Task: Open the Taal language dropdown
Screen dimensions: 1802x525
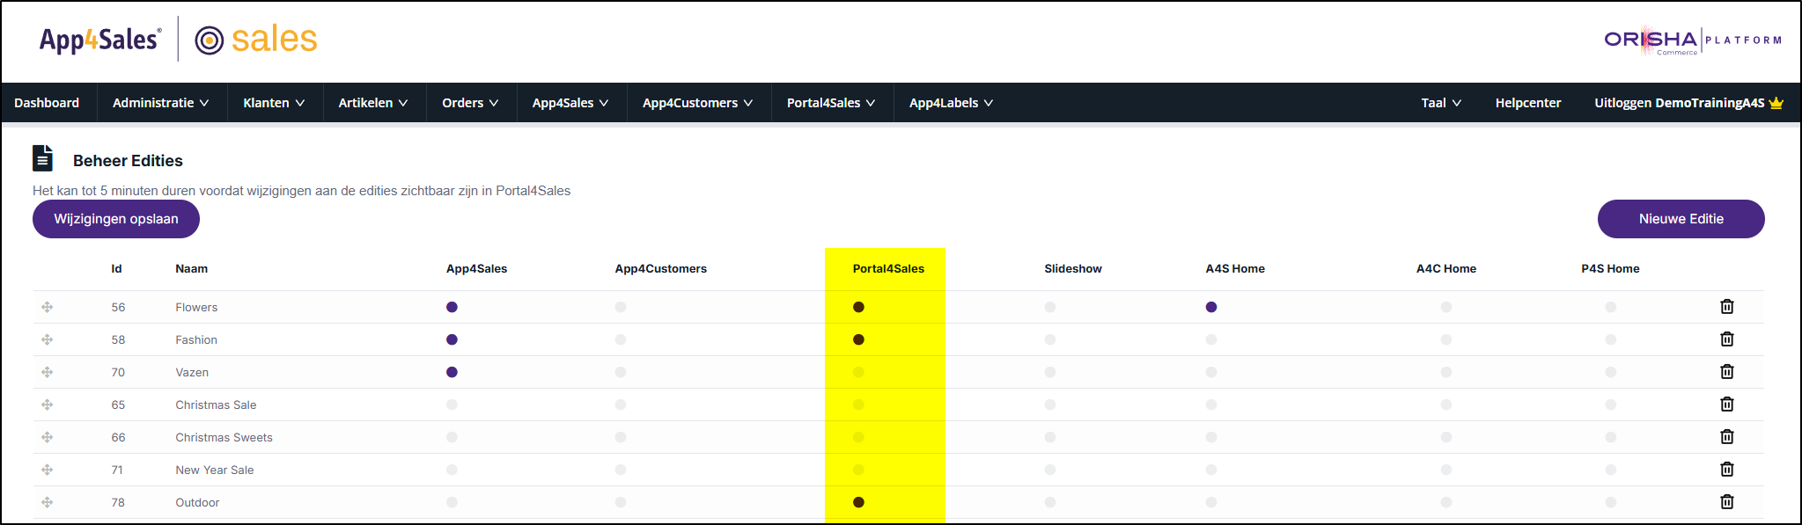Action: point(1441,103)
